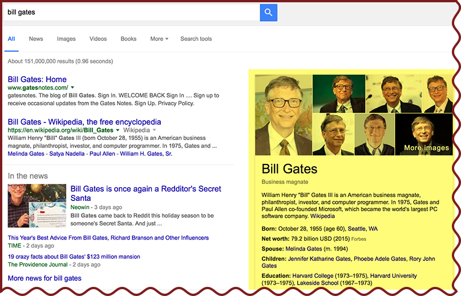Switch to the Images tab

pos(66,39)
